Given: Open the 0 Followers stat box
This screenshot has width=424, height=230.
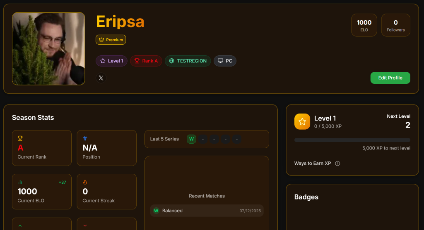Looking at the screenshot, I should click(395, 25).
